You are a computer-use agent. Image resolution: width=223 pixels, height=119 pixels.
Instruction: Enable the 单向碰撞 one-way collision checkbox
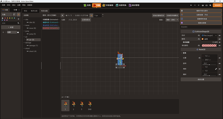[x=213, y=42]
